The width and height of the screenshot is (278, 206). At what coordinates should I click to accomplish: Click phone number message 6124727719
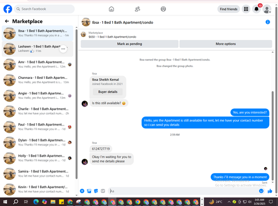[101, 149]
